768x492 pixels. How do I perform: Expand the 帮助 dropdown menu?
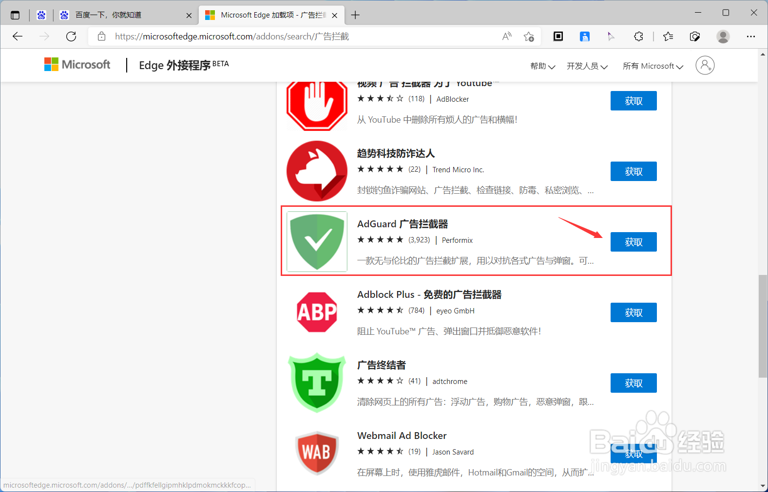click(x=543, y=66)
